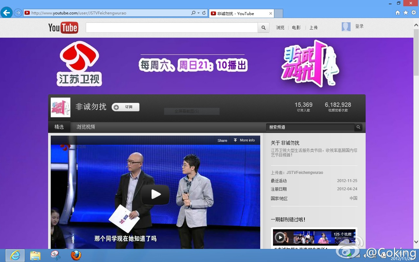Click the 江苏卫视 logo in banner
This screenshot has width=419, height=262.
80,64
